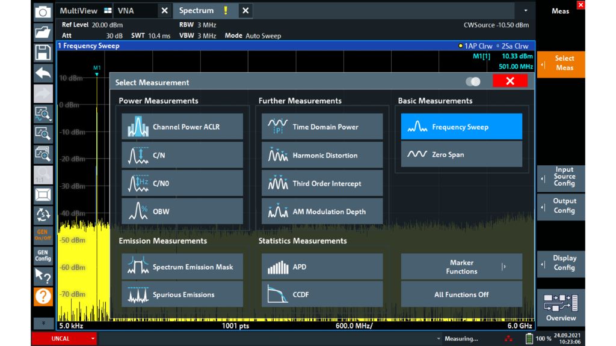Click the full screen display icon

coord(43,195)
